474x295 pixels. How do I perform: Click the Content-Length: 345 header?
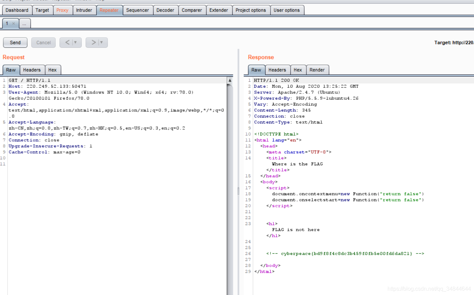point(282,110)
